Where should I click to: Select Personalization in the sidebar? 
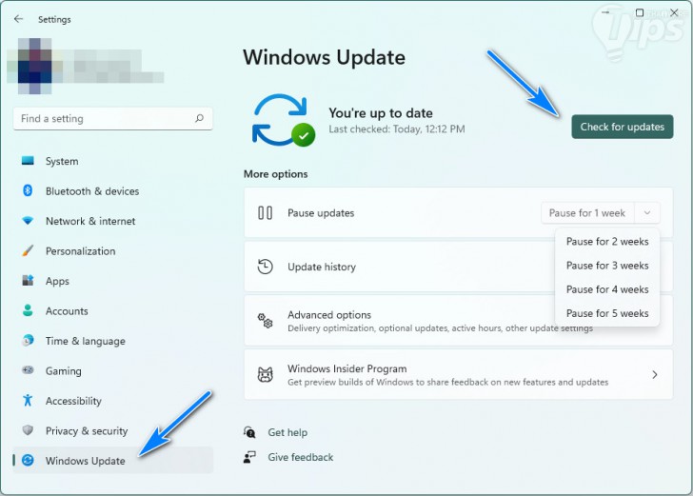[112, 251]
